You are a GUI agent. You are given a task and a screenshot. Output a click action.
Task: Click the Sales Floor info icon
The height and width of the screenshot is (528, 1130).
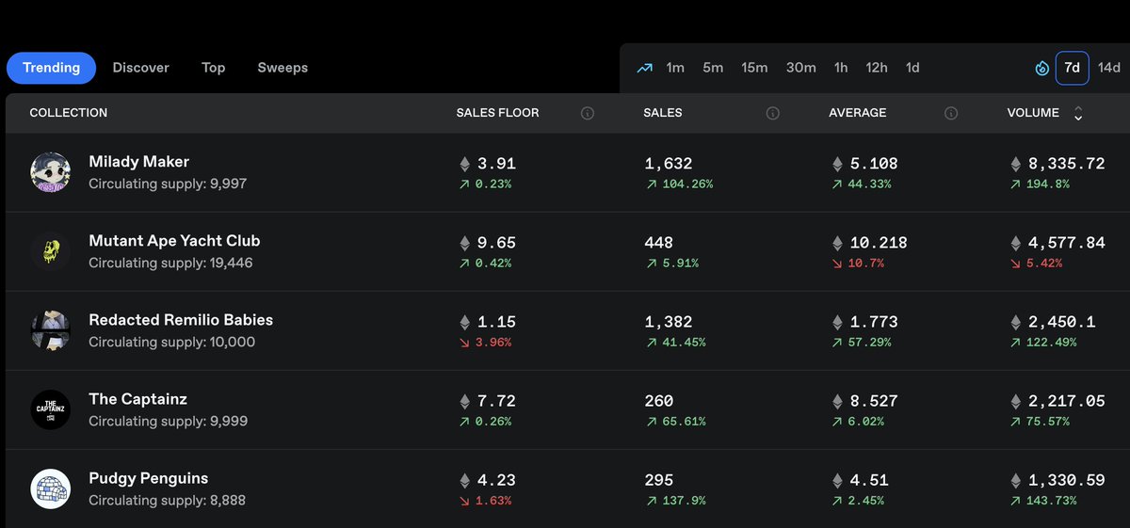point(588,113)
